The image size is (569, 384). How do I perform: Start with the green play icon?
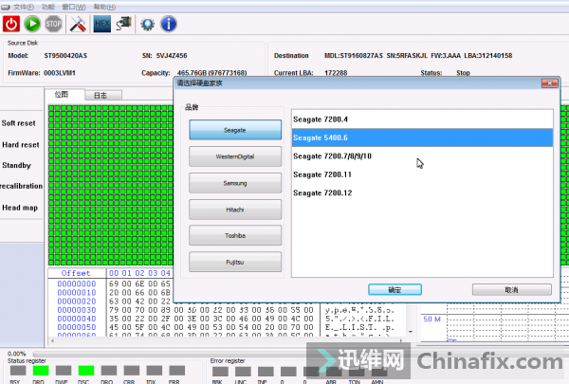[32, 25]
